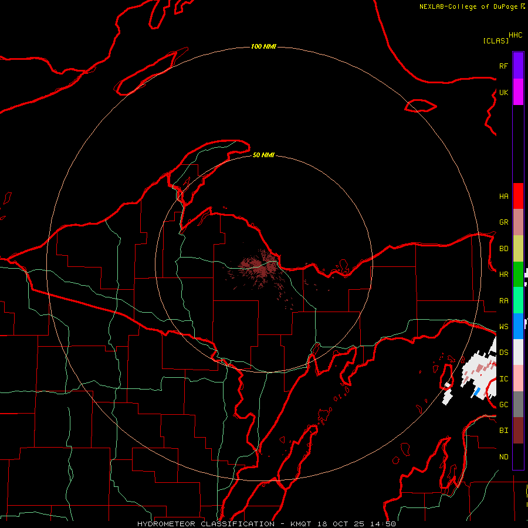Click the ND legend label

click(x=503, y=457)
